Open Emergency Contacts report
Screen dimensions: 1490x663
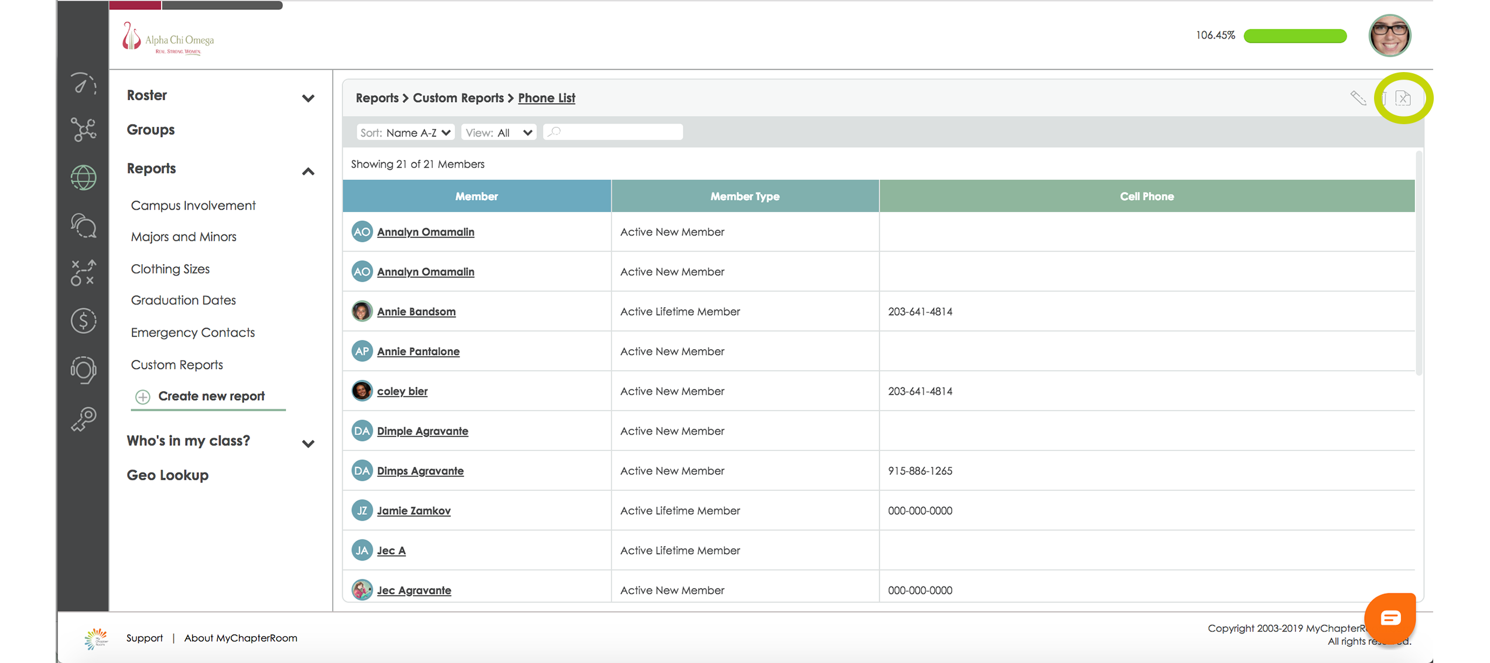[193, 332]
